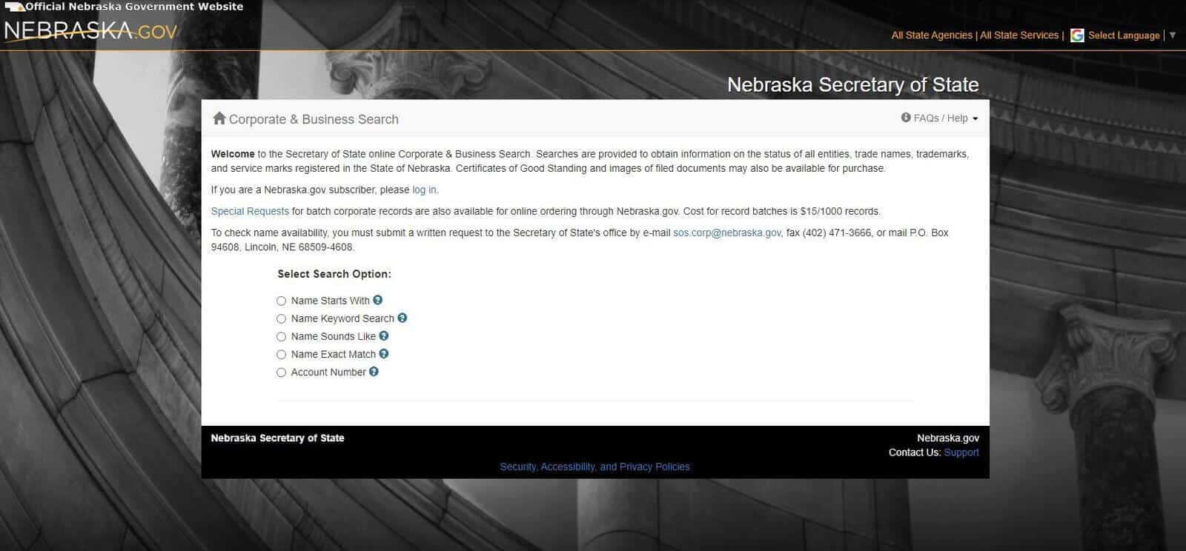
Task: Open the Select Language dropdown
Action: click(x=1124, y=36)
